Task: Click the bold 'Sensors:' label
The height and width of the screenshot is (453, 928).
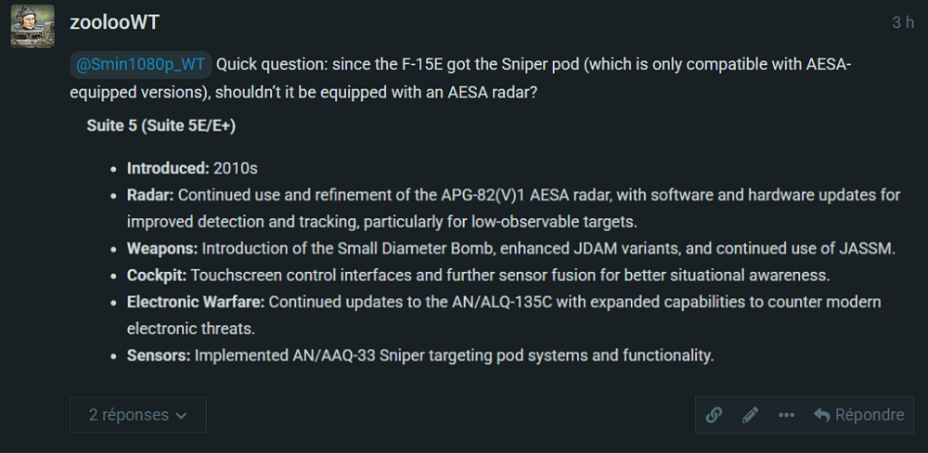Action: [x=159, y=356]
